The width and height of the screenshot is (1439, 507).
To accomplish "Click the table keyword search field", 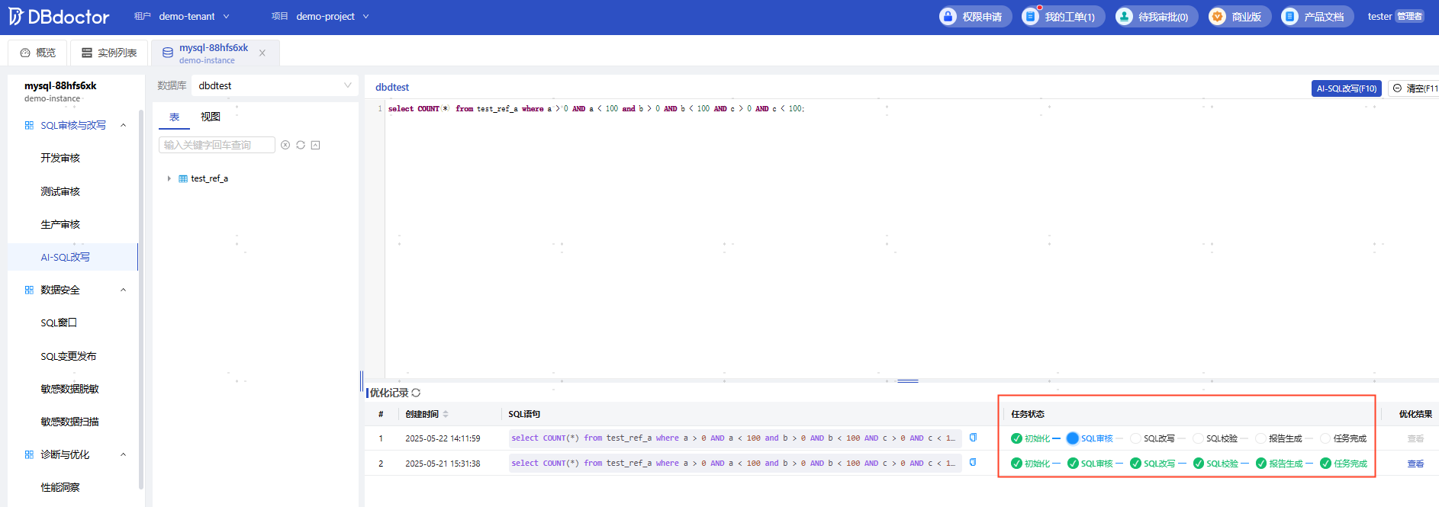I will (x=217, y=145).
